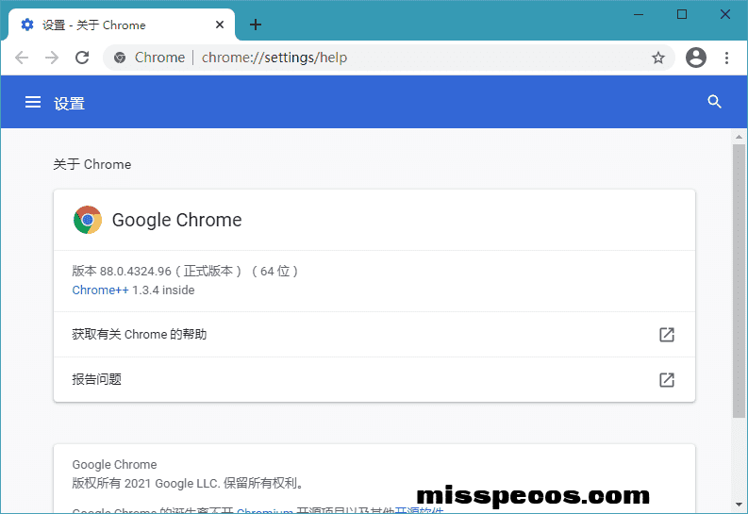Click the scrollbar up arrow
748x514 pixels.
739,137
